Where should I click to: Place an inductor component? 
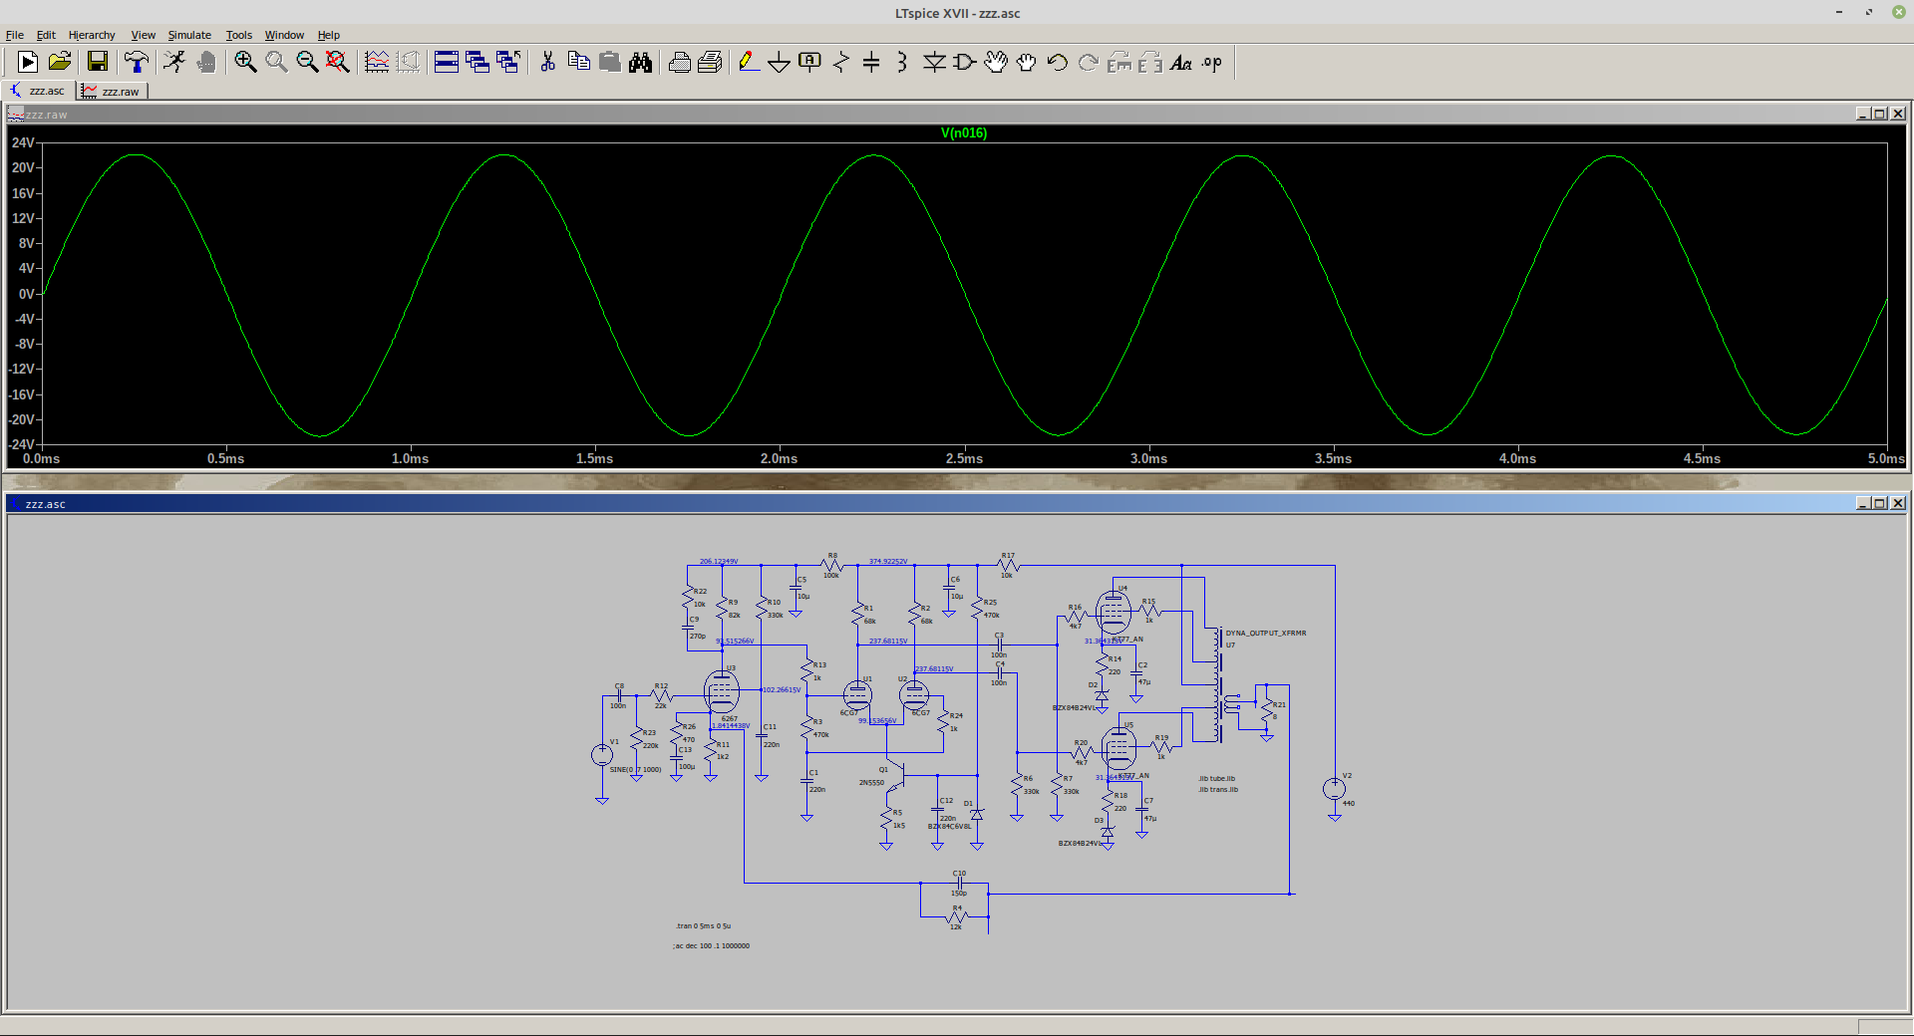click(902, 63)
